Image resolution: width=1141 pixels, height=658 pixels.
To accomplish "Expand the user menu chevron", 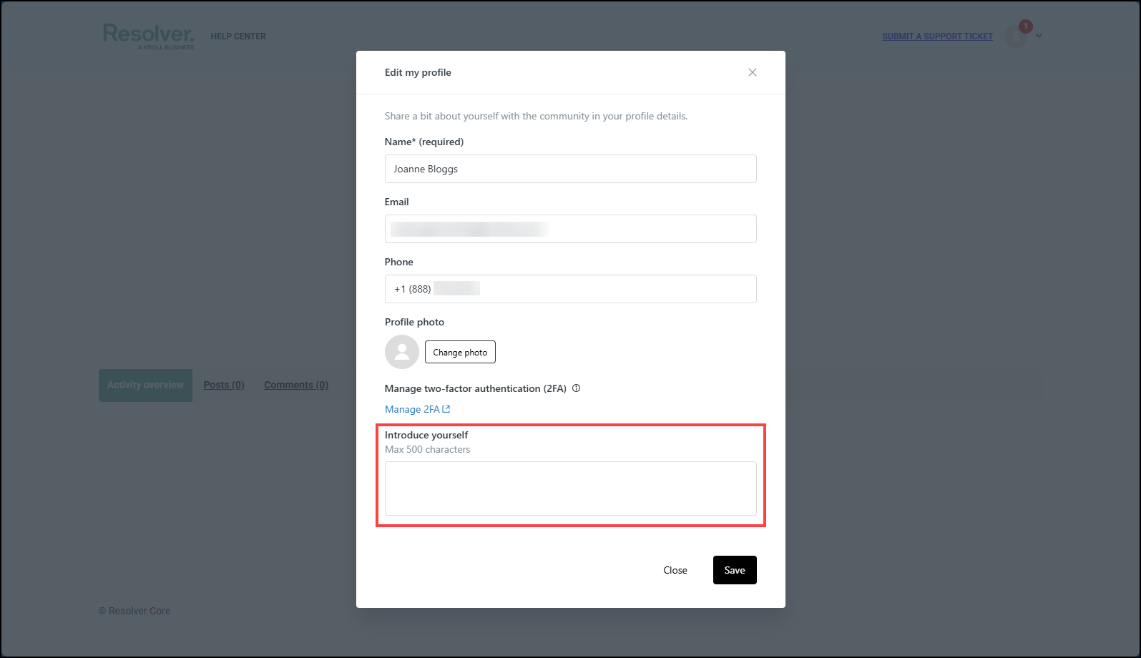I will coord(1039,36).
